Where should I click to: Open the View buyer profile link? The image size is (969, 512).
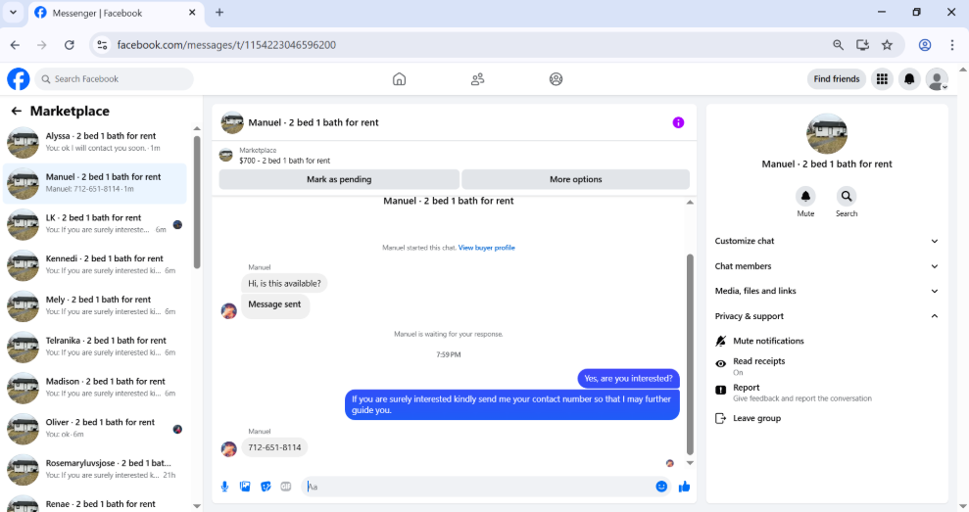pyautogui.click(x=486, y=248)
